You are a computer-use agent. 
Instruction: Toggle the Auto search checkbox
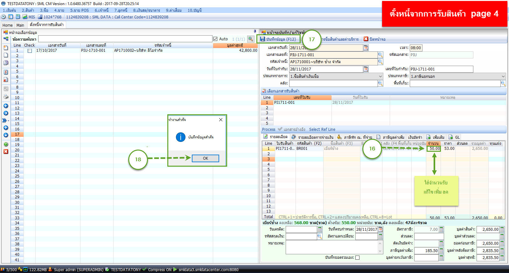point(215,39)
